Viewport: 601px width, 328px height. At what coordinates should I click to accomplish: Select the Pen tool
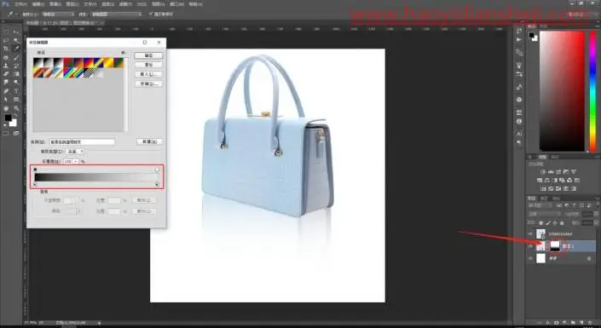(6, 91)
